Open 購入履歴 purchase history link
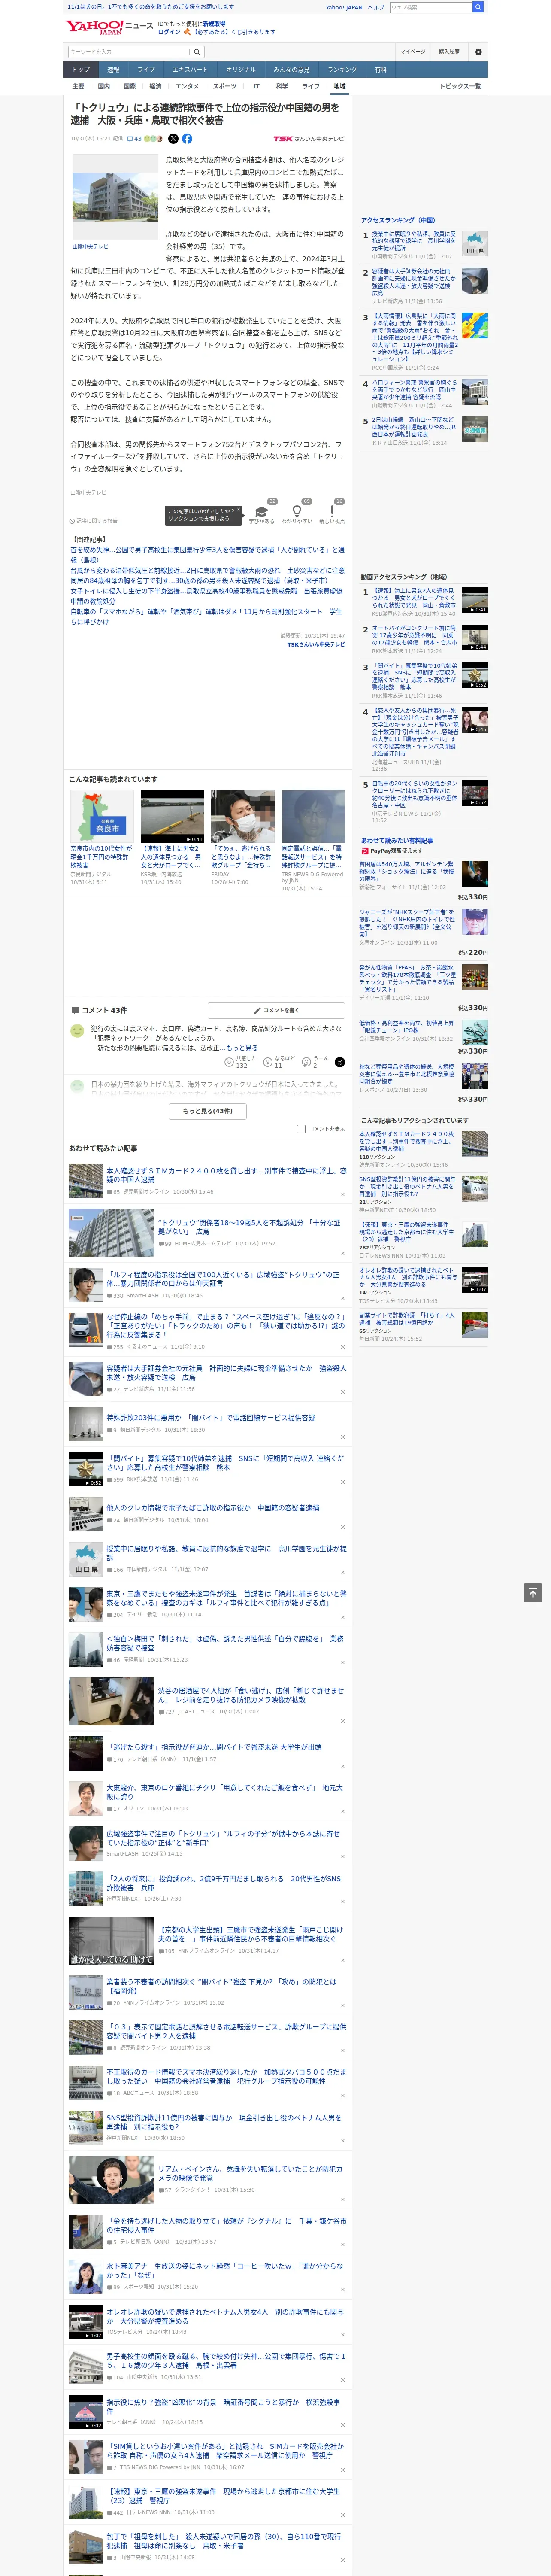The width and height of the screenshot is (551, 2576). click(449, 51)
